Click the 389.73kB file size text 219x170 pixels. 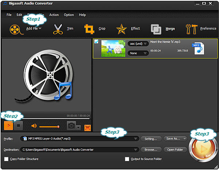click(x=183, y=51)
